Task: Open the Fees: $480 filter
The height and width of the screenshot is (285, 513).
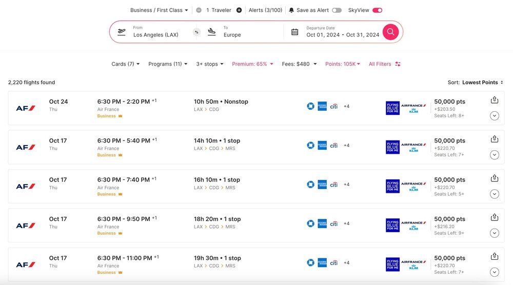Action: 299,64
